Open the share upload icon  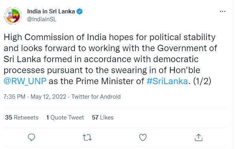coord(198,138)
